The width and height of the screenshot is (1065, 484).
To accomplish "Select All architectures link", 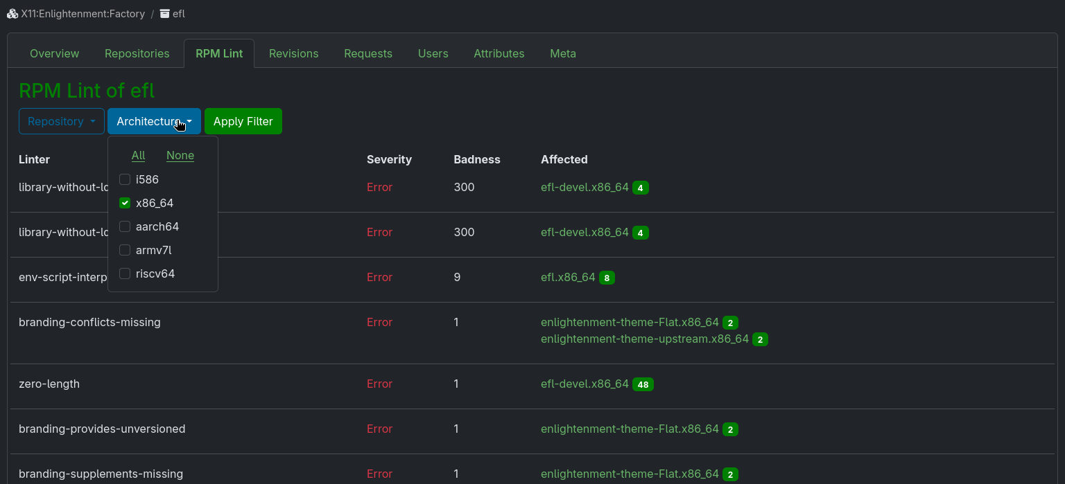I will coord(138,155).
